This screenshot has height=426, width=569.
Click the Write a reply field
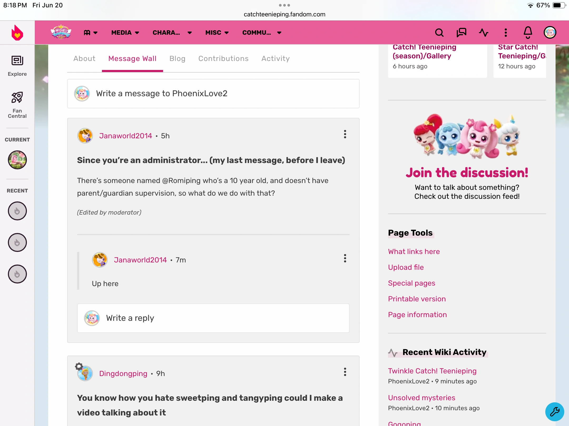[213, 318]
